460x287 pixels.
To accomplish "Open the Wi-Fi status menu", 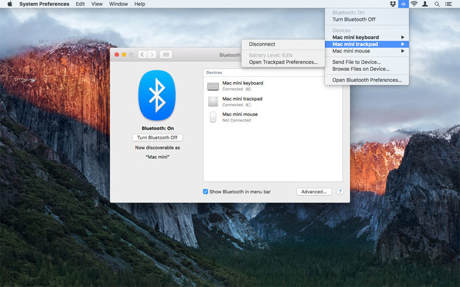I will 414,4.
